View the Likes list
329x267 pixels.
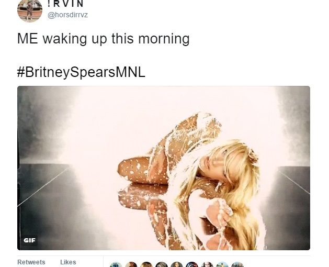[x=68, y=262]
